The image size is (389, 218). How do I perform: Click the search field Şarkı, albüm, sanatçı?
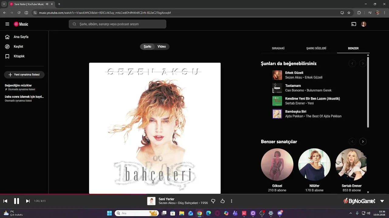pyautogui.click(x=117, y=24)
